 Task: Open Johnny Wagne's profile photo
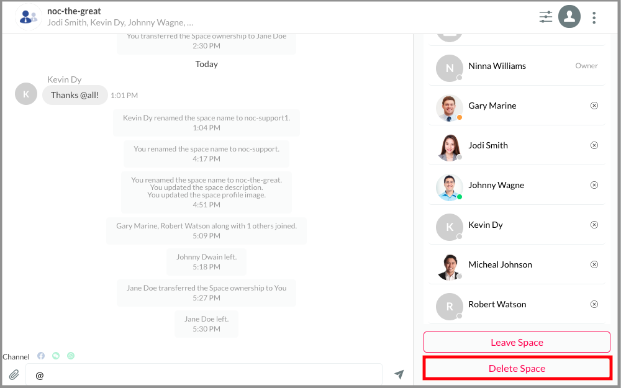(450, 187)
